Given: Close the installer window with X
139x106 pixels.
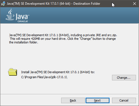Looking at the screenshot, I should click(135, 4).
